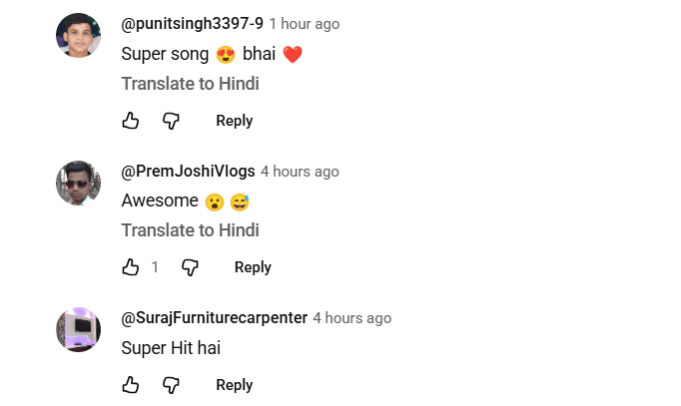Translate the "Super song" comment to Hindi
This screenshot has width=681, height=406.
coord(190,84)
